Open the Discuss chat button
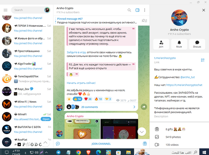Image resolution: width=209 pixels, height=155 pixels. click(x=197, y=44)
